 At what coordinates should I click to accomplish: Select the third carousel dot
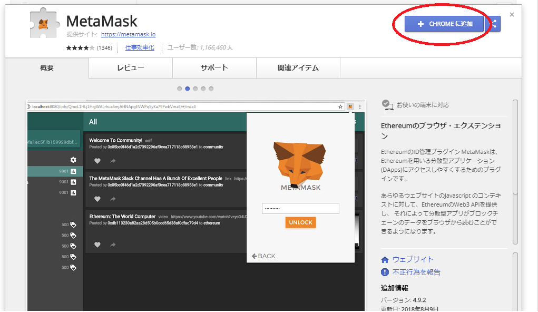pyautogui.click(x=195, y=89)
